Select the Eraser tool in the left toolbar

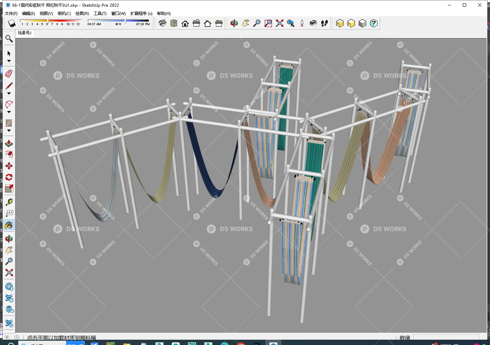coord(8,73)
